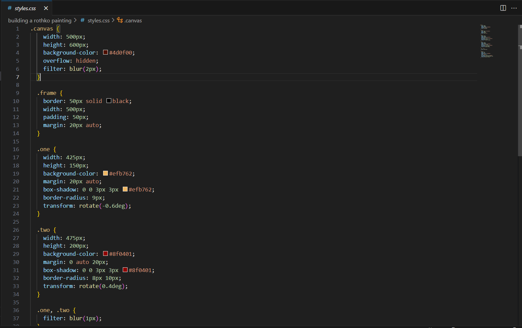The width and height of the screenshot is (522, 328).
Task: Click line number 16 in the gutter
Action: pyautogui.click(x=16, y=149)
